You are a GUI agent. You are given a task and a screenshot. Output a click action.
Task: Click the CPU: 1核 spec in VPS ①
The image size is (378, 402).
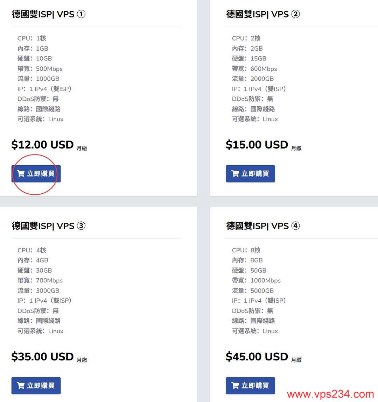coord(32,38)
